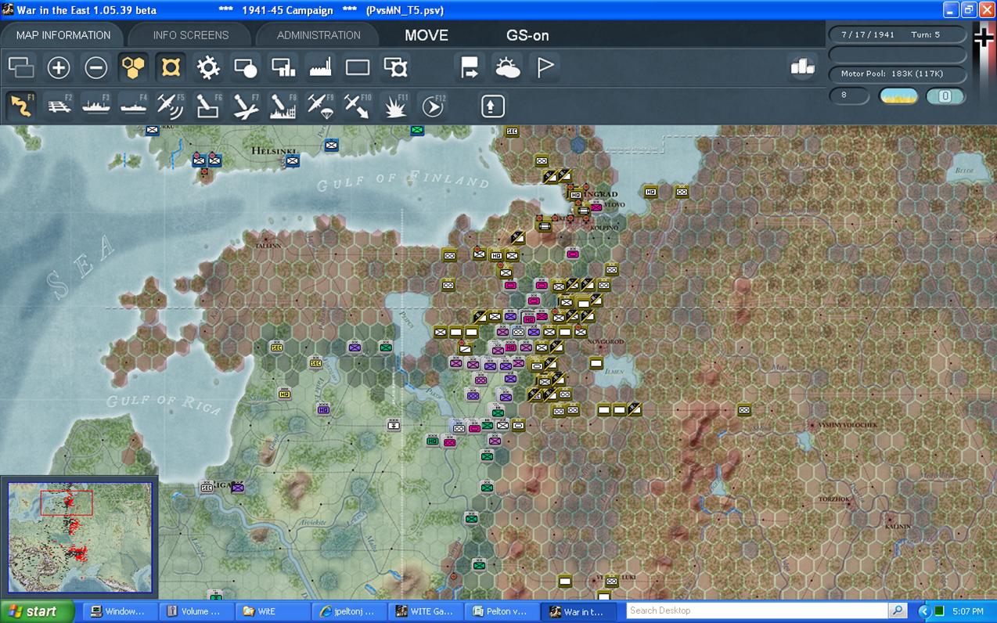Click the desktop search magnifier button
997x623 pixels.
898,610
